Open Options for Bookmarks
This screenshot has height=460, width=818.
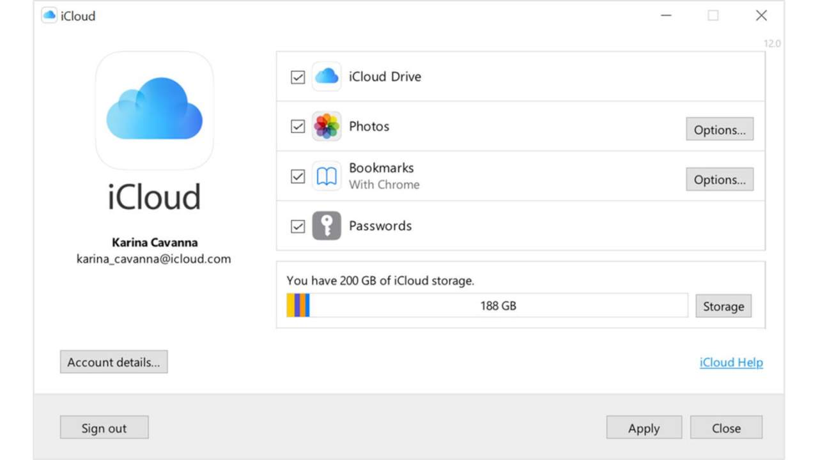[x=720, y=180]
